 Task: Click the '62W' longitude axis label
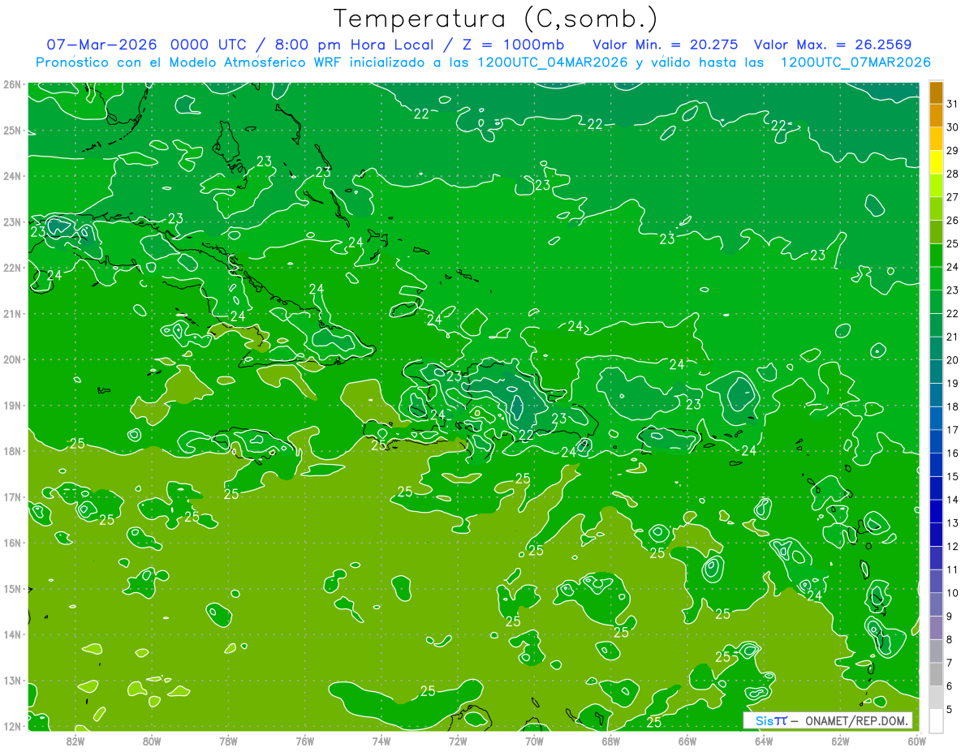[x=840, y=741]
